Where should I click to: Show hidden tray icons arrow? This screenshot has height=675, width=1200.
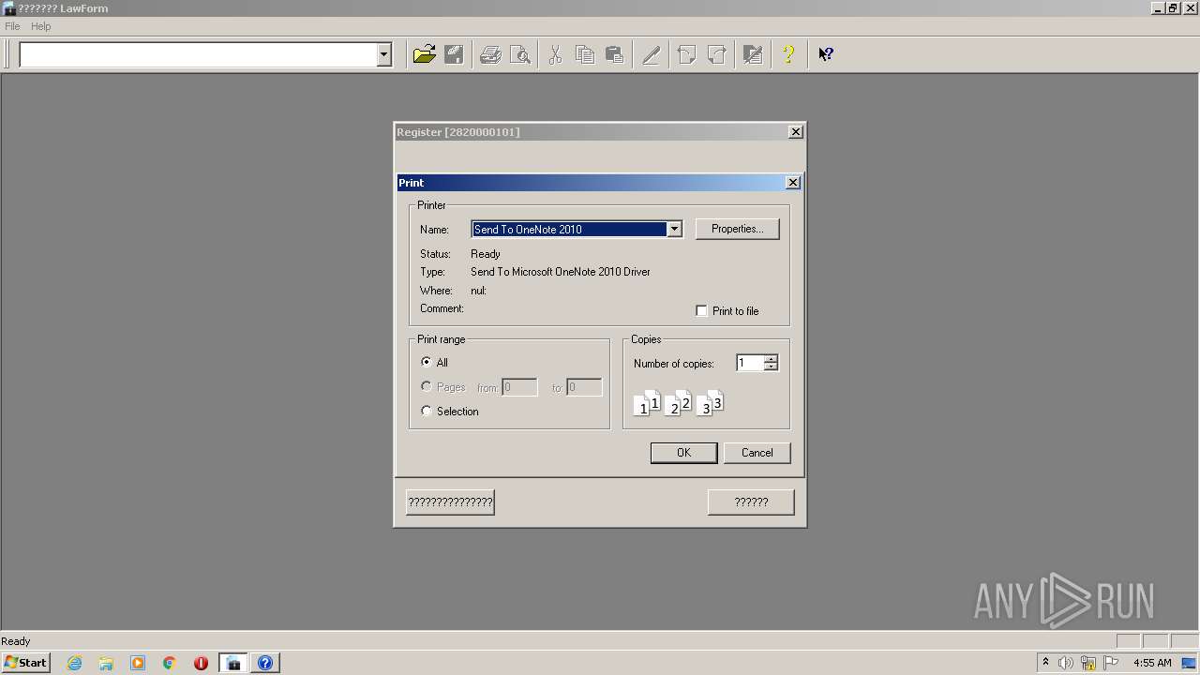pyautogui.click(x=1045, y=663)
